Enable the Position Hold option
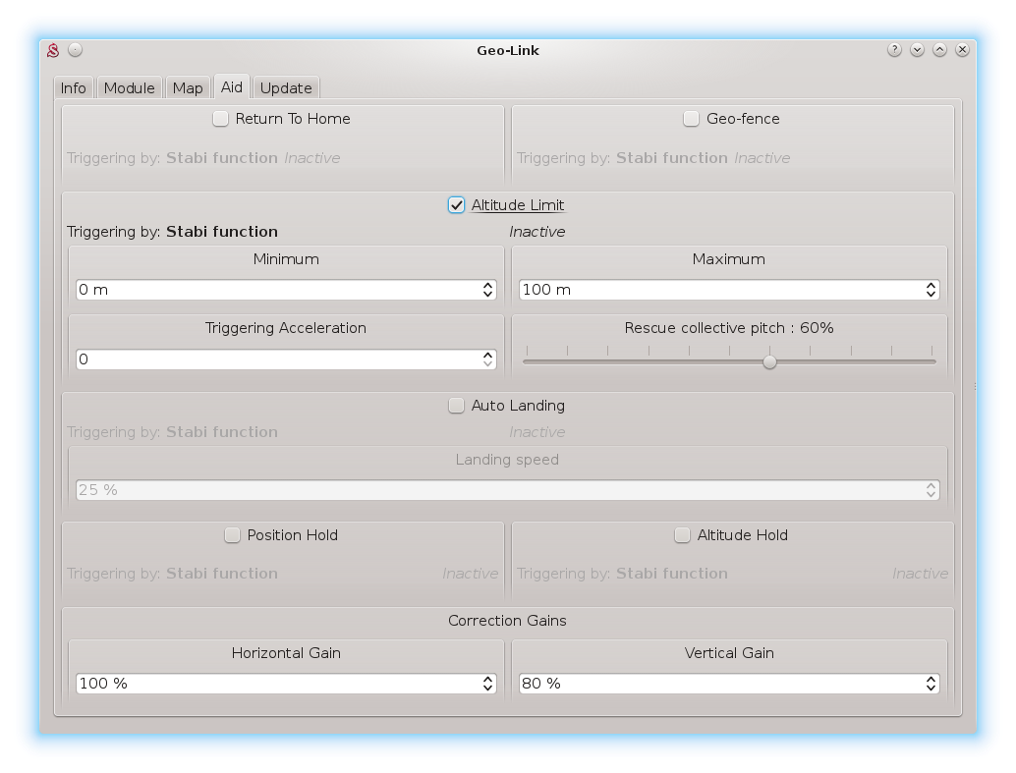 pos(233,535)
